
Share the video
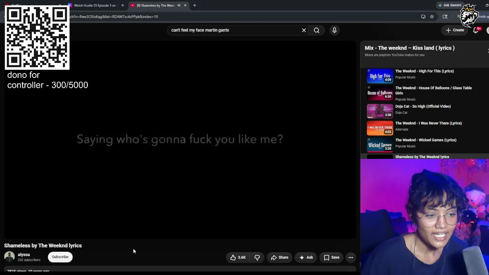[280, 257]
